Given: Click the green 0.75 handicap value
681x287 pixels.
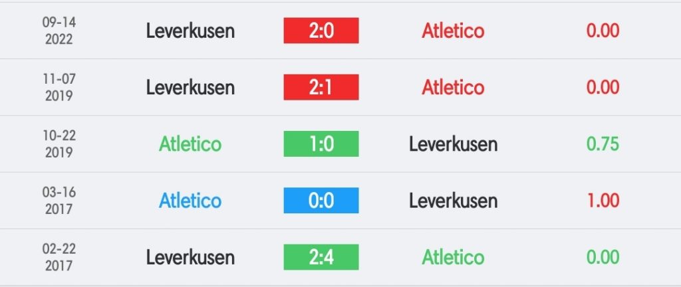Looking at the screenshot, I should pyautogui.click(x=603, y=144).
